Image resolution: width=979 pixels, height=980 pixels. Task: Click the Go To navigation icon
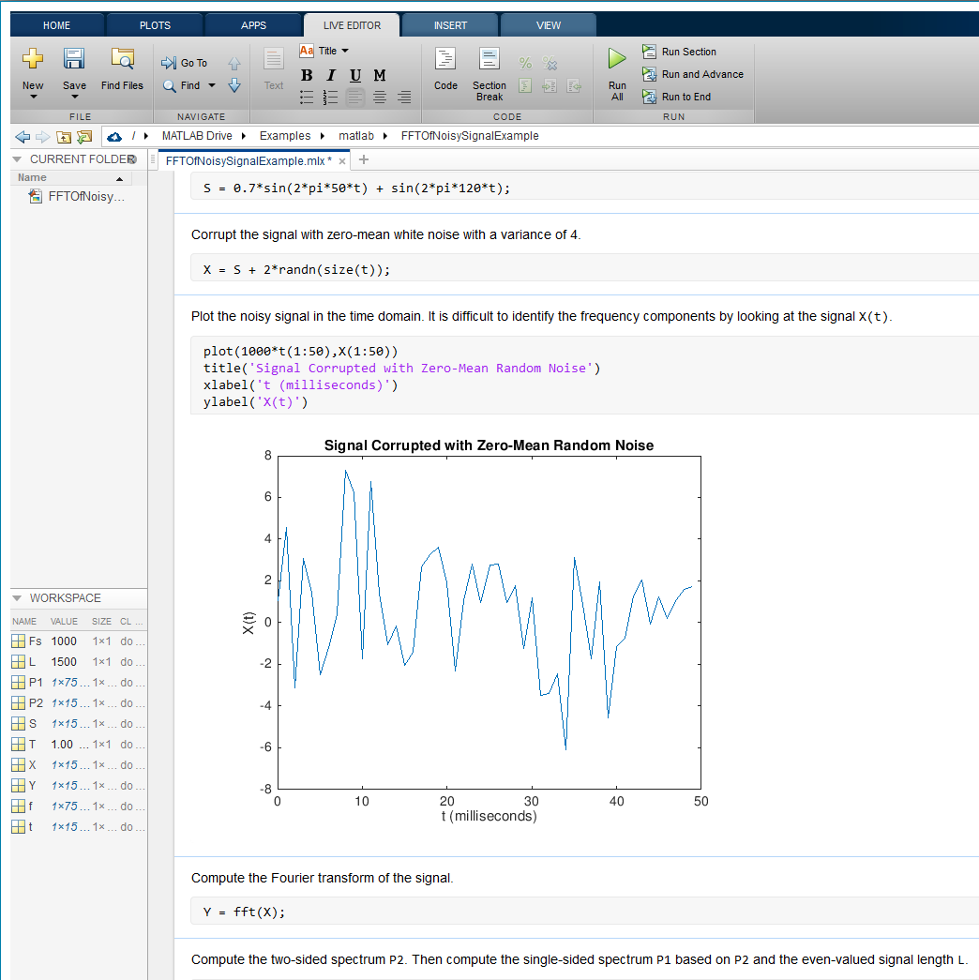170,63
